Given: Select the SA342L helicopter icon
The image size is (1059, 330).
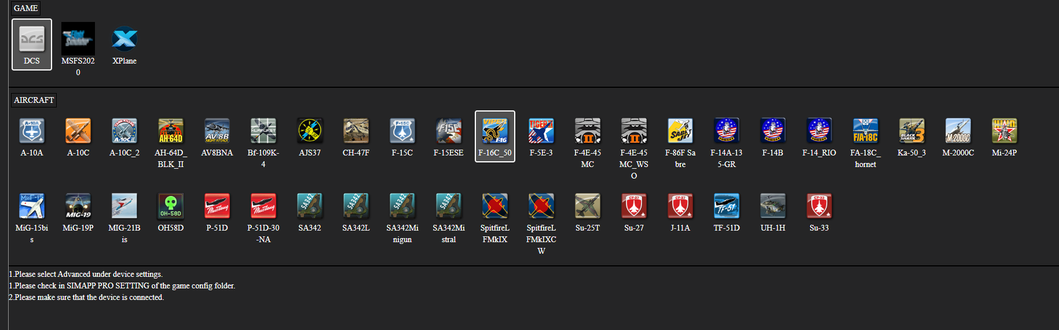Looking at the screenshot, I should pyautogui.click(x=356, y=206).
